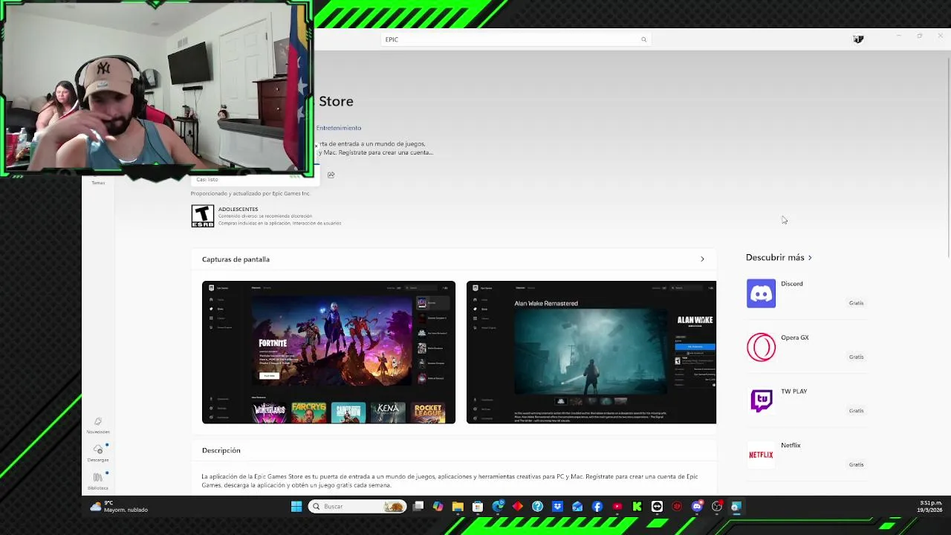Open Microsoft Edge from the taskbar
This screenshot has width=951, height=535.
[498, 507]
